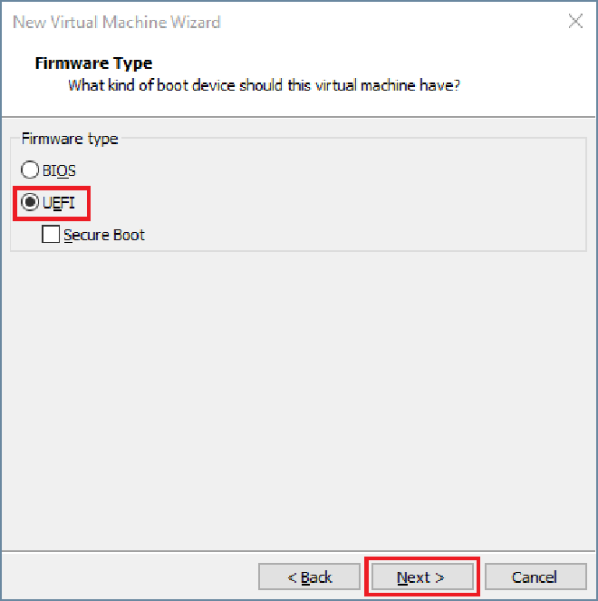Viewport: 598px width, 601px height.
Task: Click the Firmware type group label
Action: coord(70,139)
